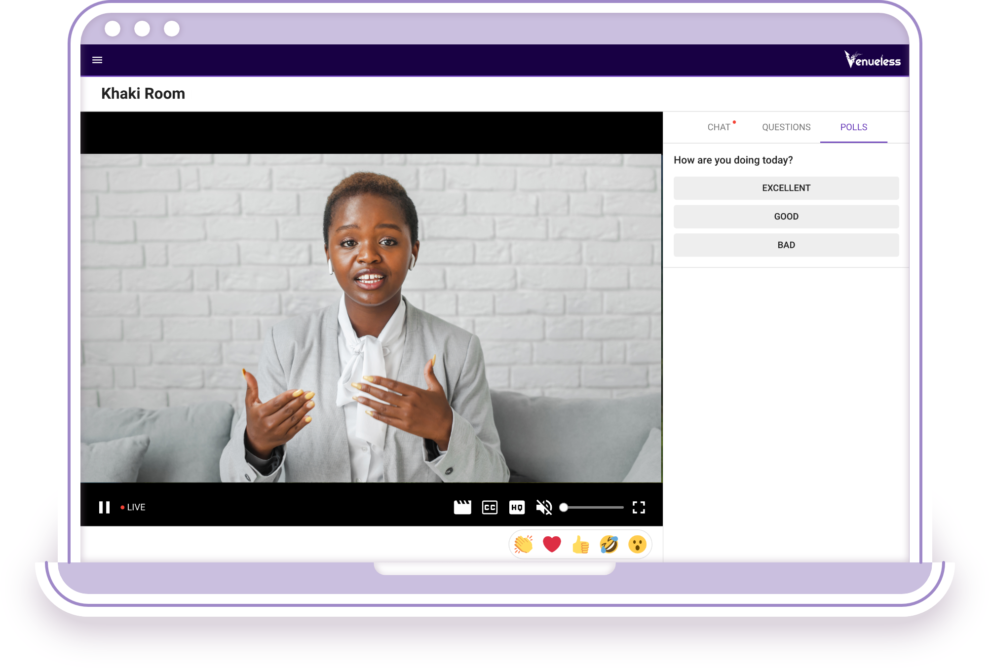Switch to the Chat tab
Image resolution: width=990 pixels, height=668 pixels.
coord(719,127)
